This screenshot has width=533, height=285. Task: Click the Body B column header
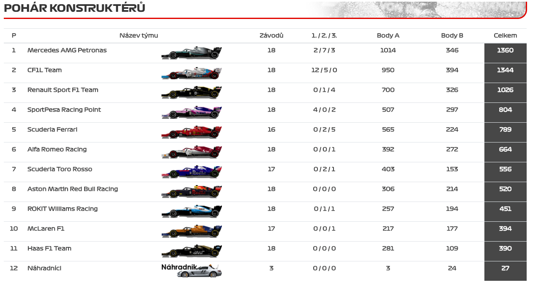click(452, 35)
